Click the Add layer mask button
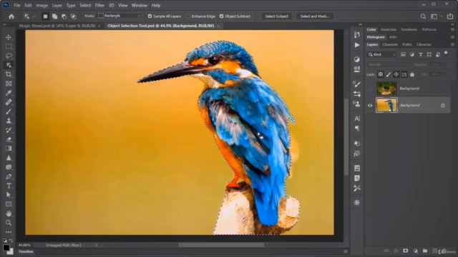Screen dimensions: 458x257 point(406,251)
